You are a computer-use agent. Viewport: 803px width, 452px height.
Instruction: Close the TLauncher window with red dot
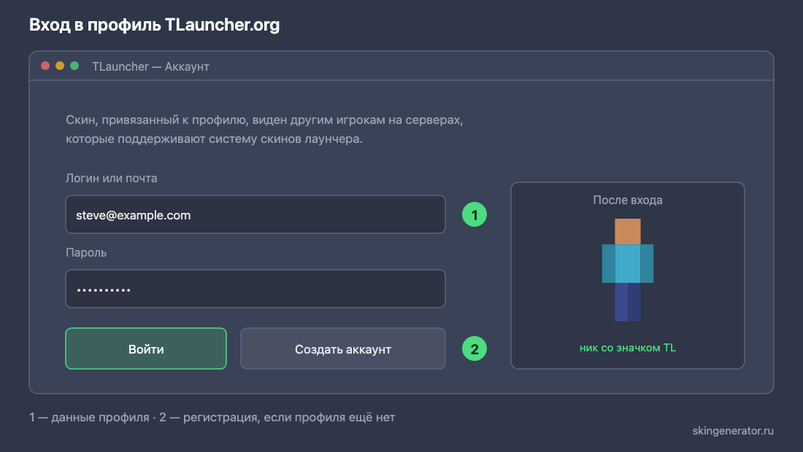coord(45,66)
